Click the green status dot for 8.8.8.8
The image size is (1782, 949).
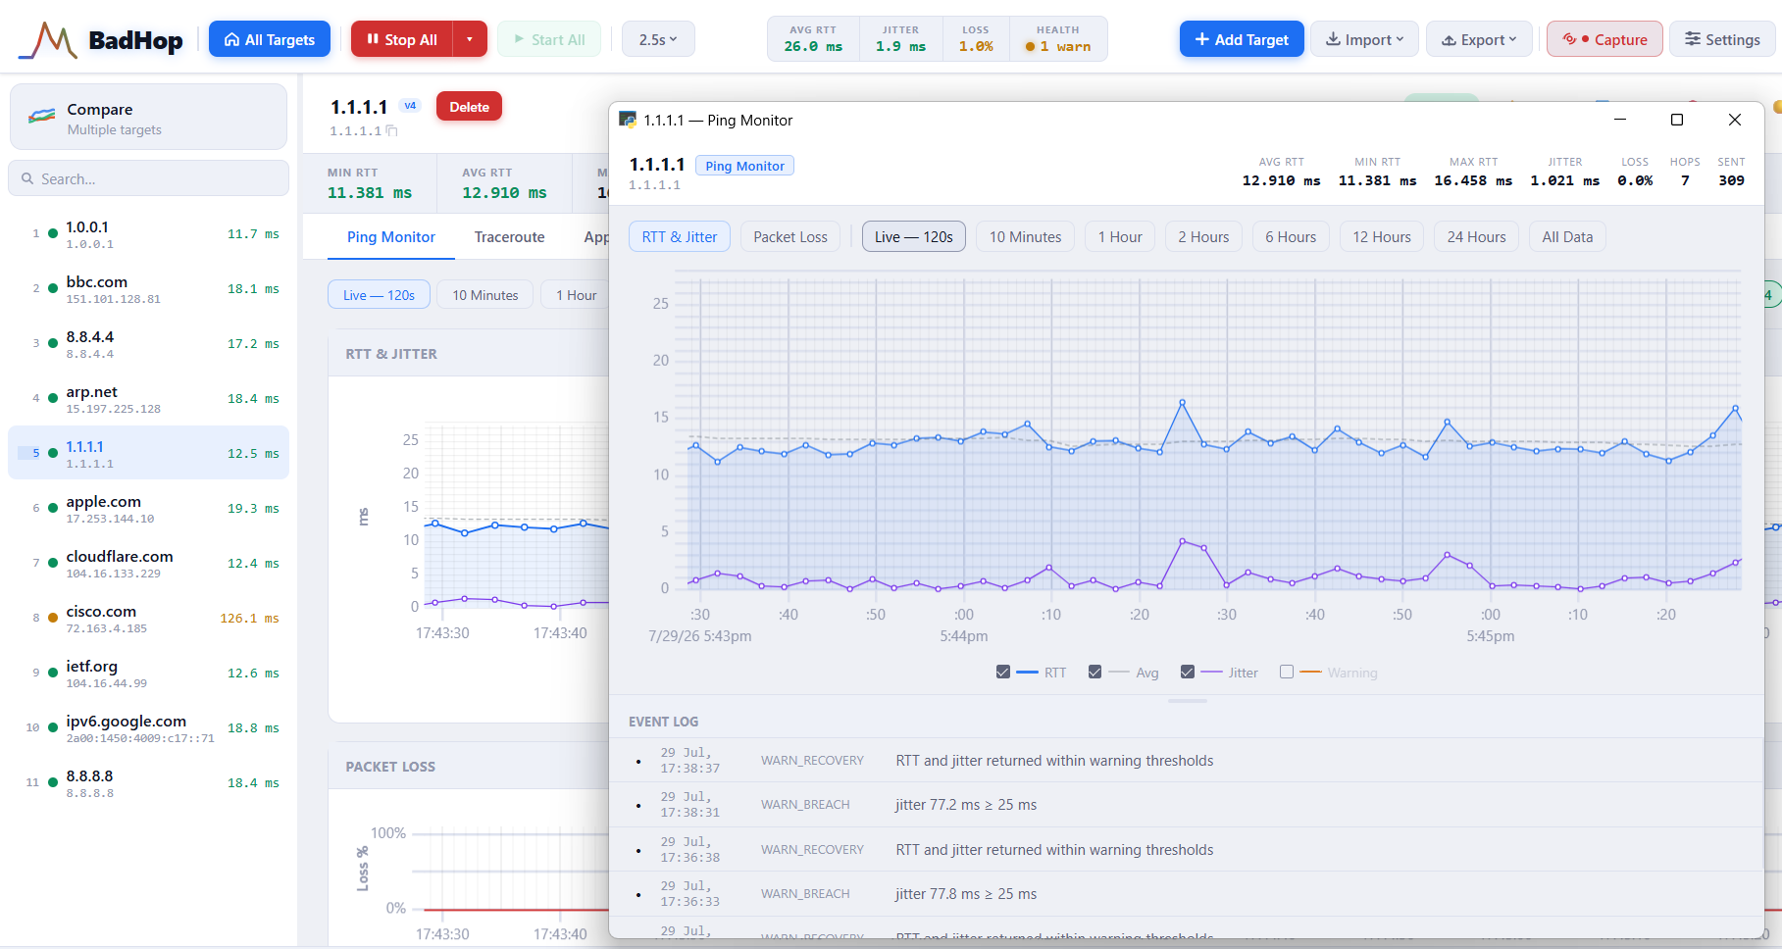(53, 783)
